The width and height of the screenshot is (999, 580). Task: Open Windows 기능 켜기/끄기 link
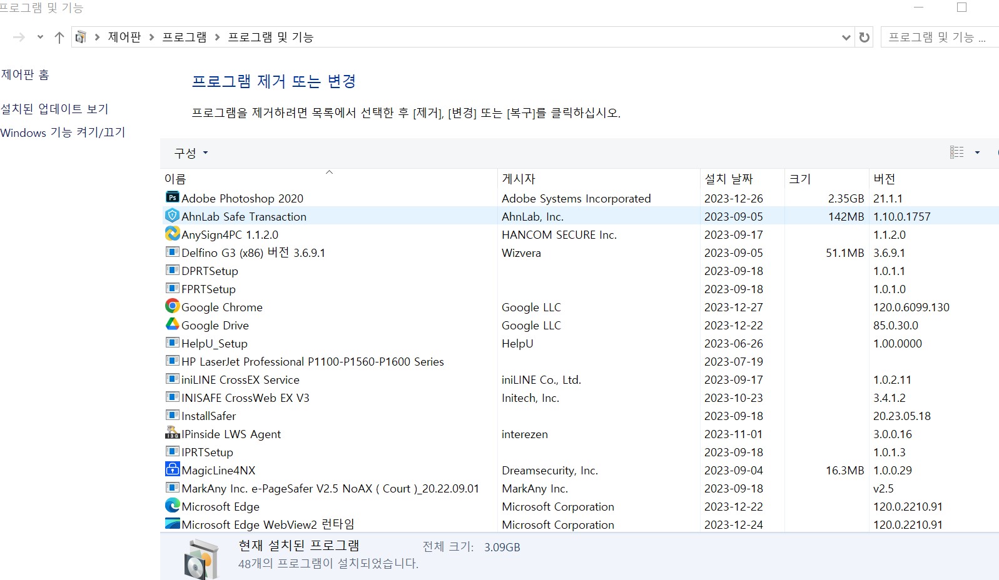coord(63,132)
